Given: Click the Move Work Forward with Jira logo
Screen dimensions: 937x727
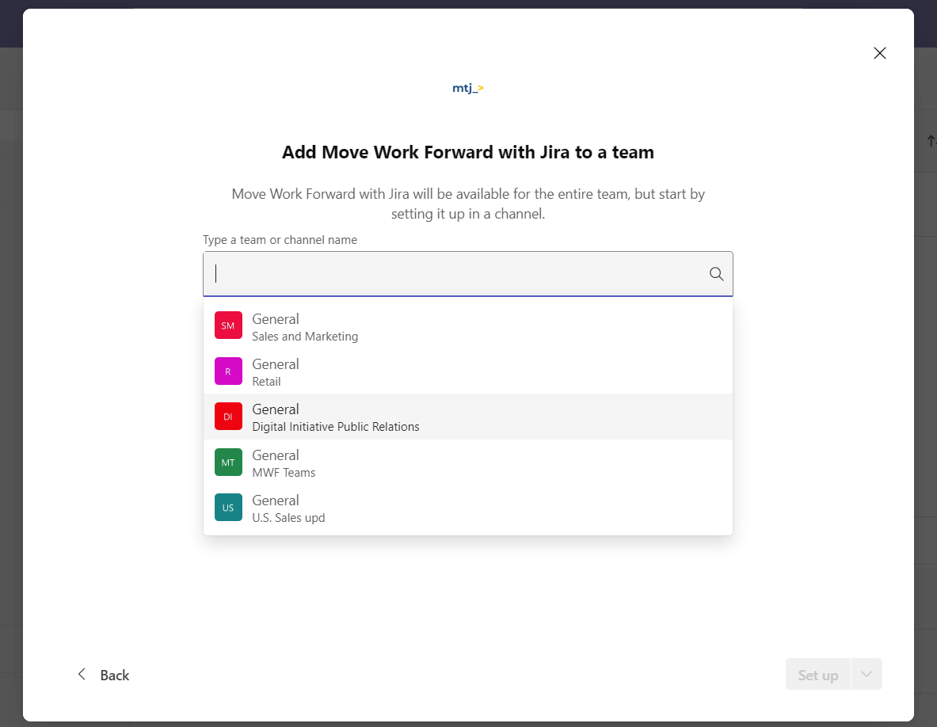Looking at the screenshot, I should [x=467, y=87].
